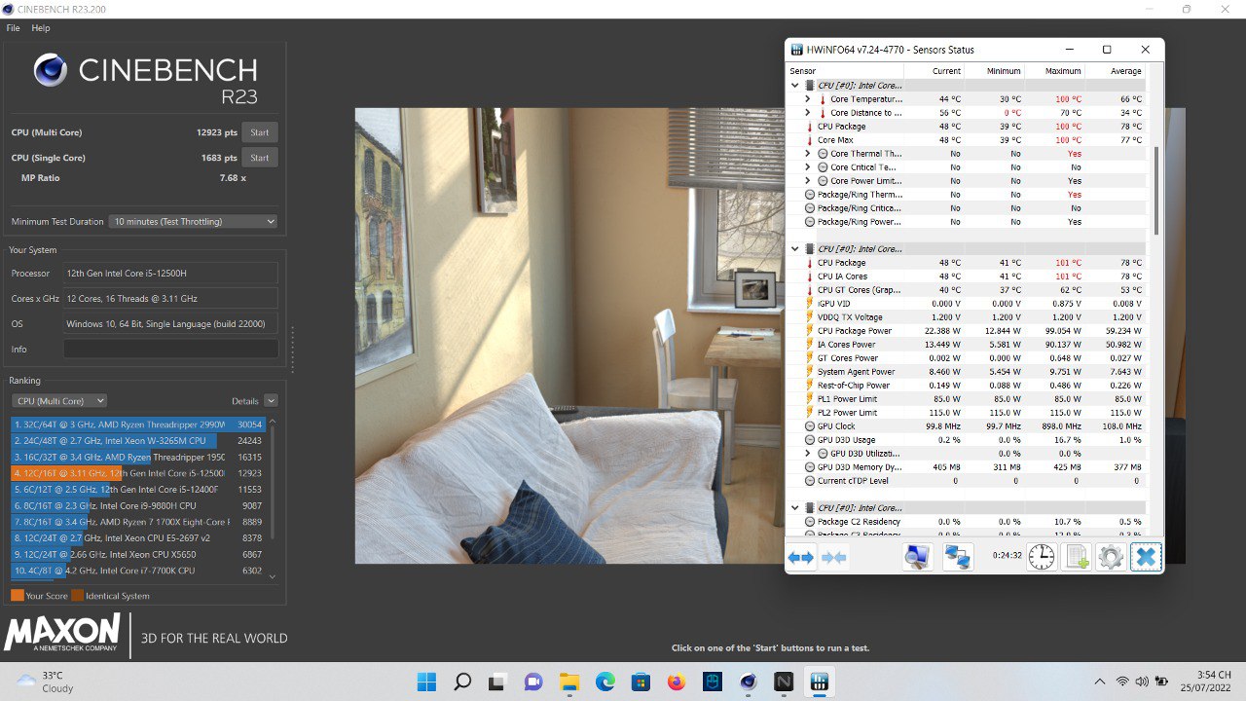1246x701 pixels.
Task: Expand Core Temperatures row
Action: click(808, 99)
